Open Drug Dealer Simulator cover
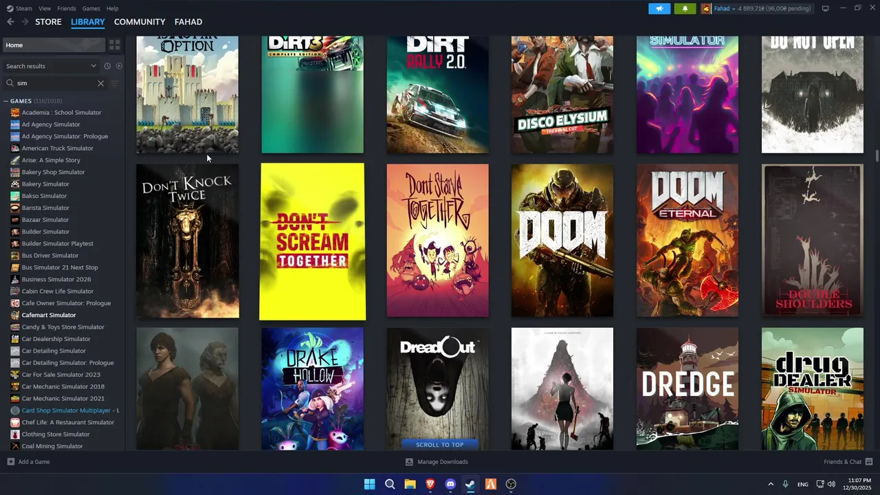Viewport: 880px width, 495px height. point(813,389)
